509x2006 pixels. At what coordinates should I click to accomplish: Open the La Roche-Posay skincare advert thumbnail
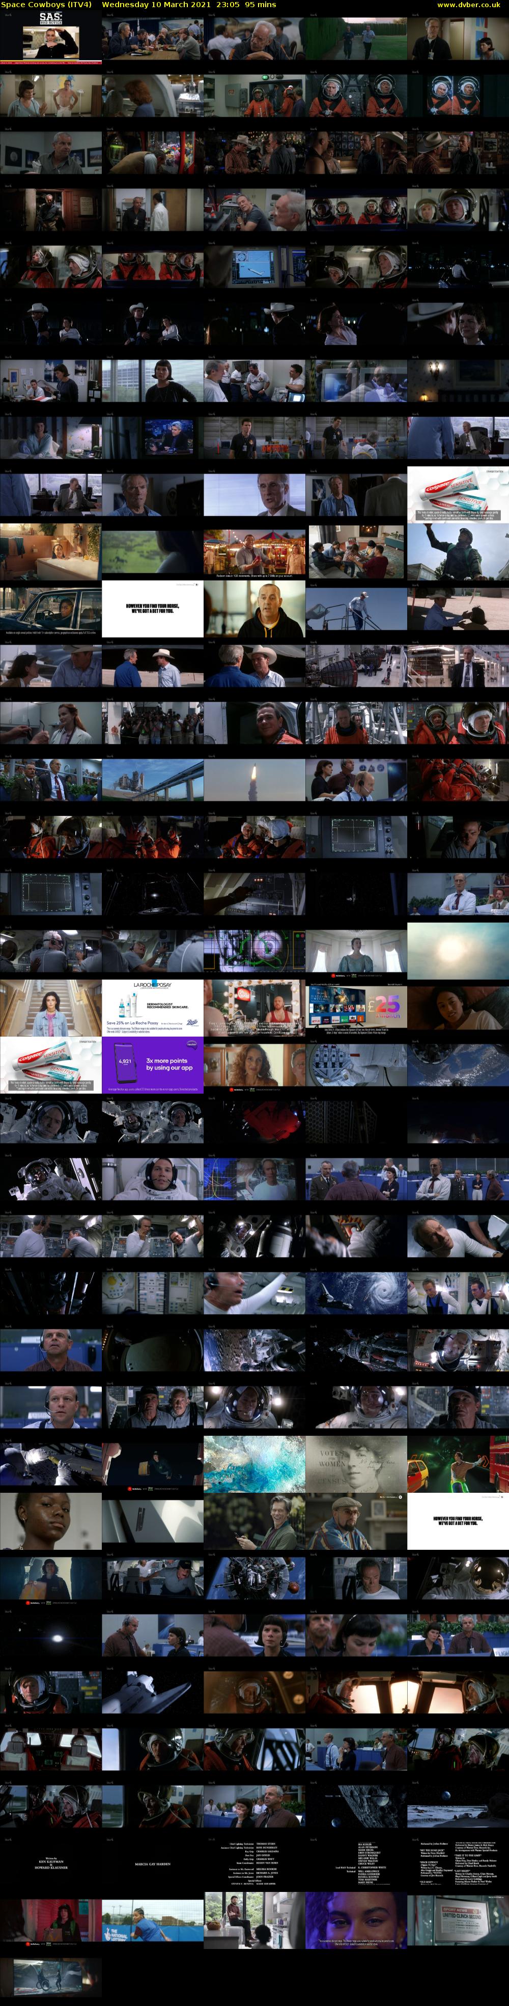tap(153, 1009)
